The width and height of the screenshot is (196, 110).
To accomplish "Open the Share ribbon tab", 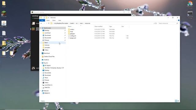I will tap(54, 20).
